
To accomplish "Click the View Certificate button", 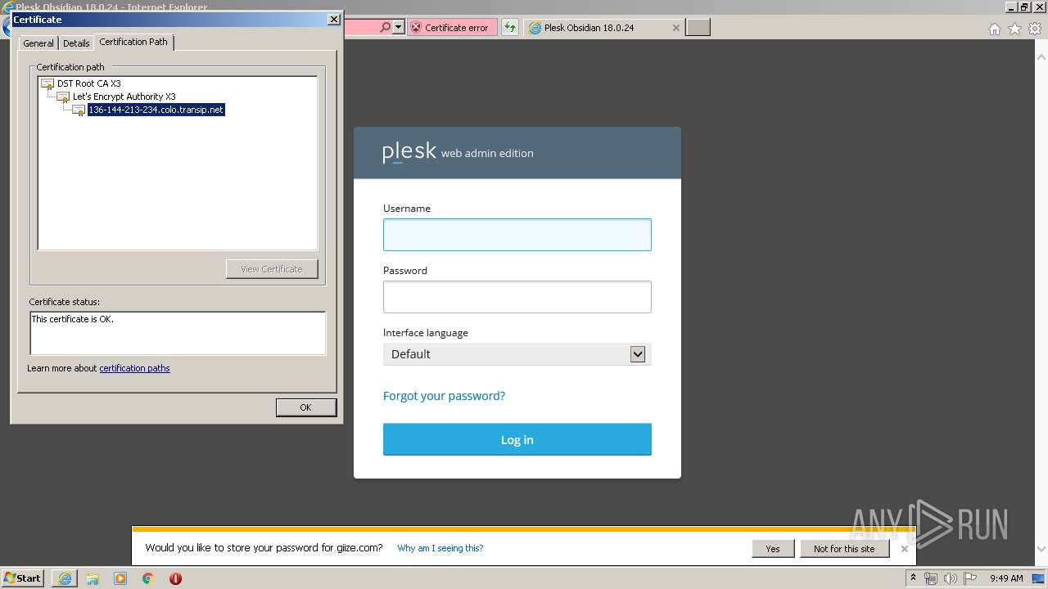I will pyautogui.click(x=272, y=269).
